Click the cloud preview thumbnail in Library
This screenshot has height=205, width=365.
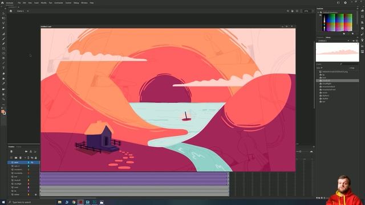pos(337,52)
